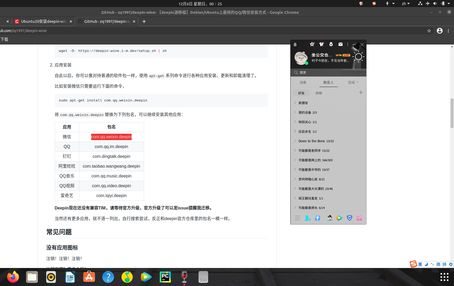This screenshot has height=286, width=454.
Task: Click the SVIP badge in QQ
Action: click(346, 55)
